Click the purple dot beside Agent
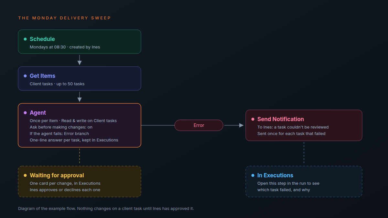This screenshot has height=218, width=388. pyautogui.click(x=25, y=113)
